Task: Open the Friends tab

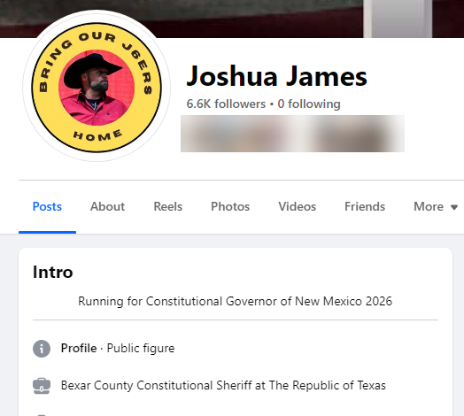Action: click(x=365, y=206)
